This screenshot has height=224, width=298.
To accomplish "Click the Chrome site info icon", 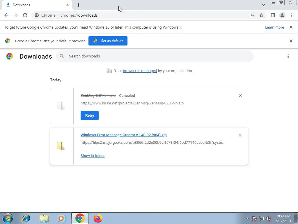I will 37,15.
